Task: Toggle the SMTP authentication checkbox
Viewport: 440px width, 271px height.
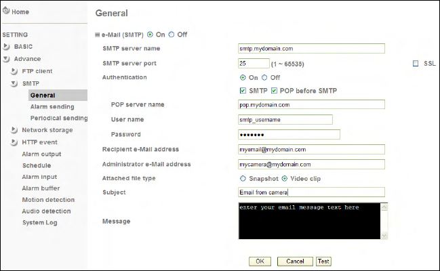Action: point(243,91)
